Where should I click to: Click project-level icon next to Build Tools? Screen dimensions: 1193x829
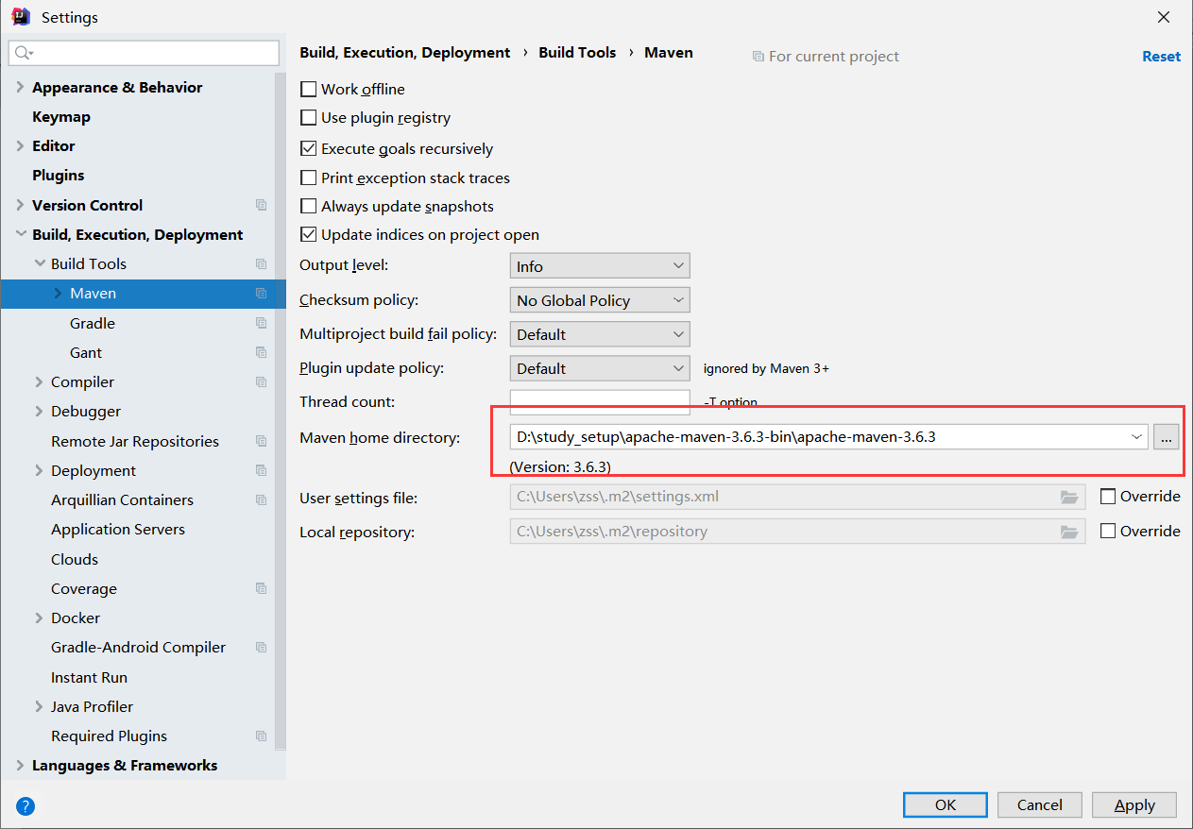(262, 263)
